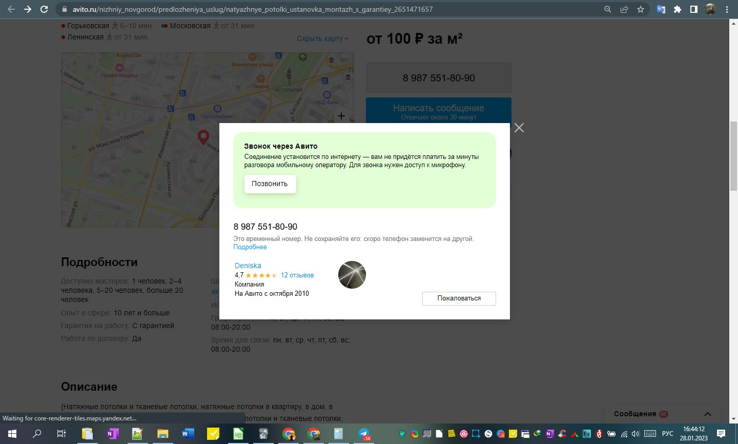Viewport: 738px width, 444px height.
Task: Click the '10 лет и больше' experience value
Action: pos(141,313)
